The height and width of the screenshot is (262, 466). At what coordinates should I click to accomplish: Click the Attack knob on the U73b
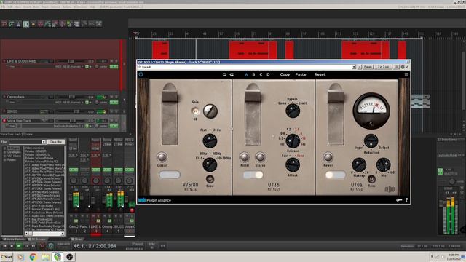(293, 165)
